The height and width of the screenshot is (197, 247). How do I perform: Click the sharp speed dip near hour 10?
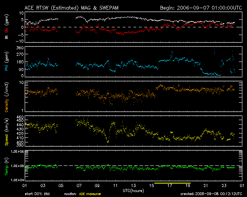coord(108,142)
